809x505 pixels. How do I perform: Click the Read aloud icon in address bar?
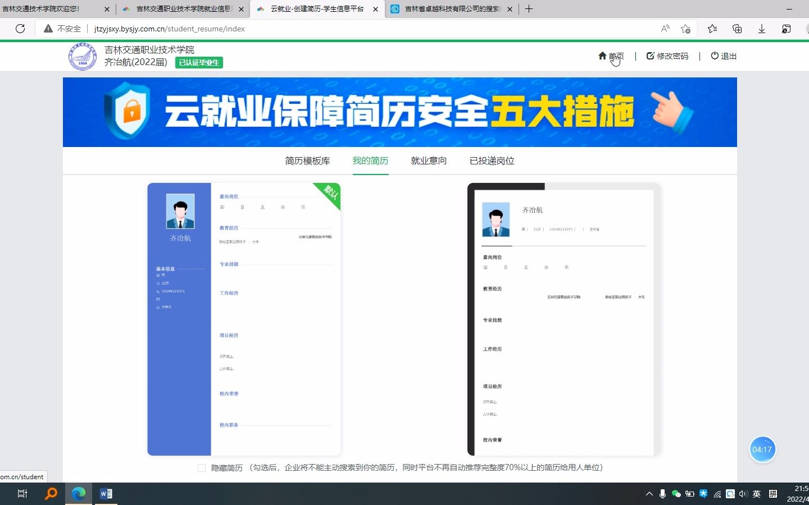click(x=665, y=29)
